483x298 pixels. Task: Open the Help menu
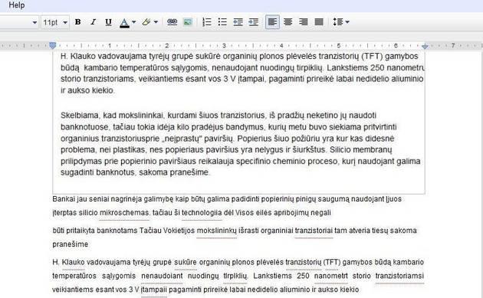click(x=17, y=5)
